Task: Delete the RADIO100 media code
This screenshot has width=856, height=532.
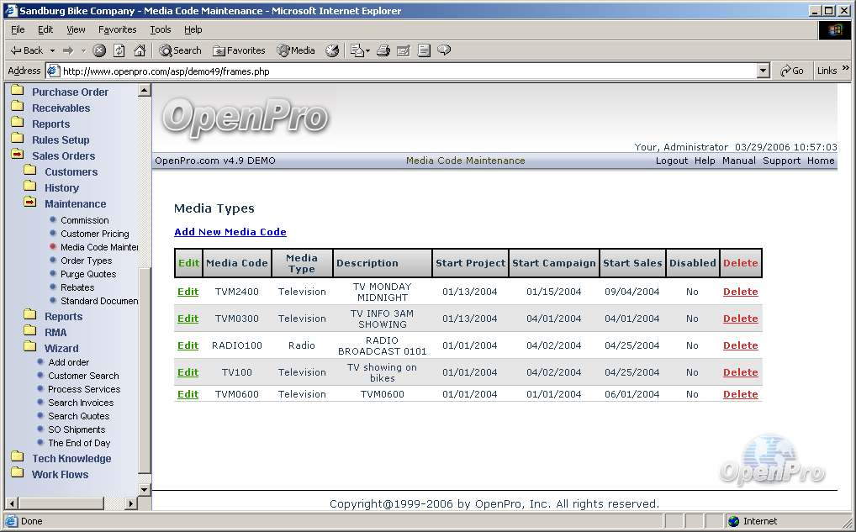Action: (x=740, y=345)
